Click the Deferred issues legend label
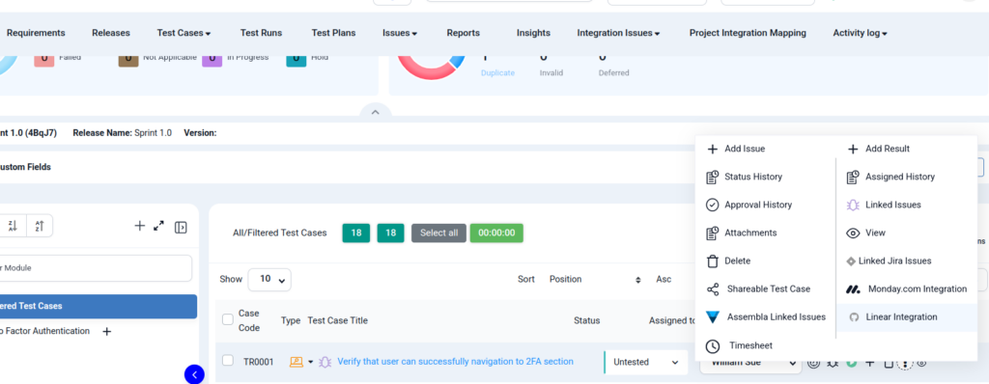 [x=613, y=72]
